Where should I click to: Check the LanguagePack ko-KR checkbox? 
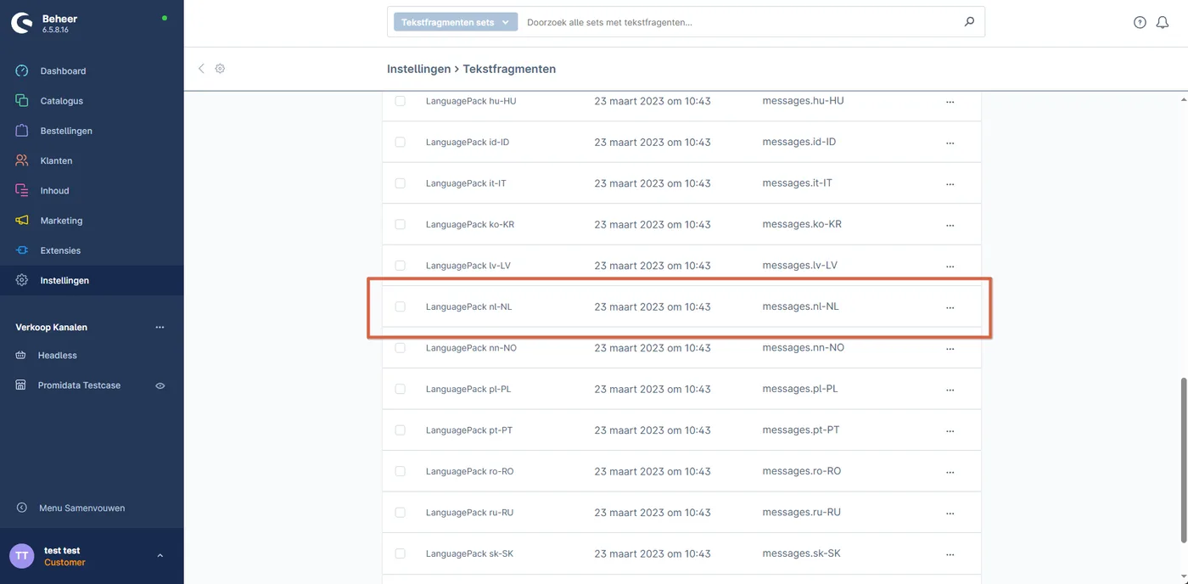(401, 224)
